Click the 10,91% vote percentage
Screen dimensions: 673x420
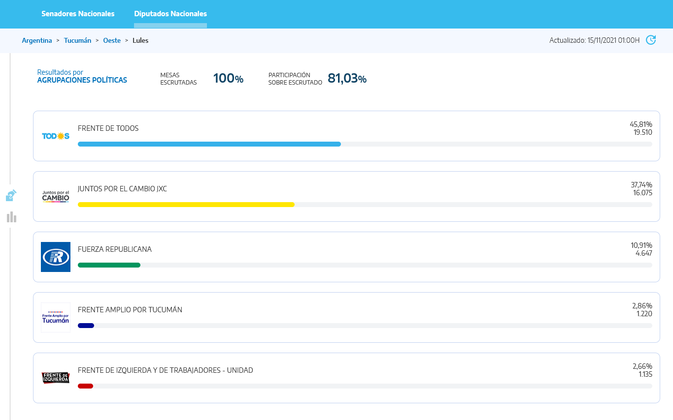641,245
